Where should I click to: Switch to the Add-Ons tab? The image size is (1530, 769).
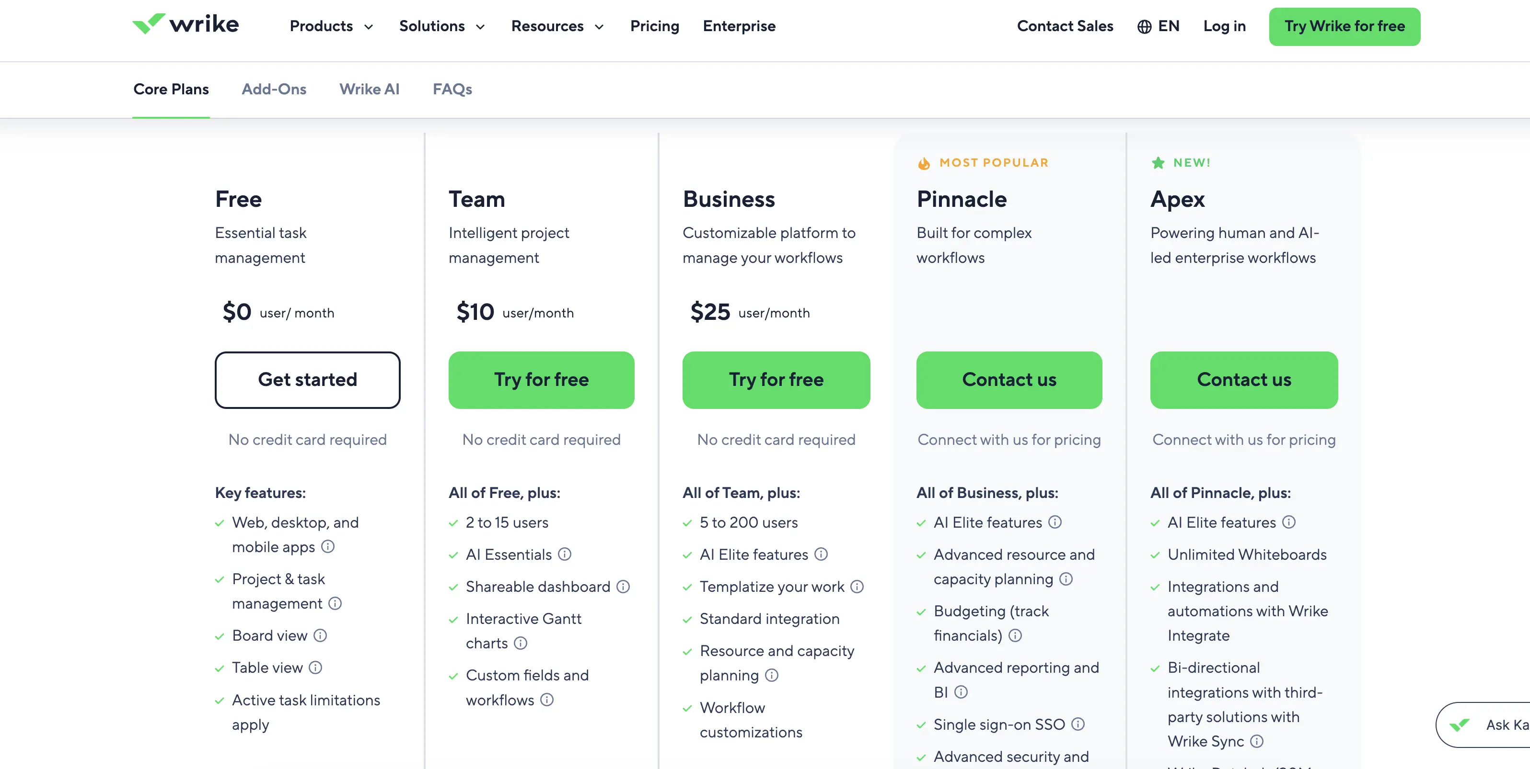tap(274, 89)
